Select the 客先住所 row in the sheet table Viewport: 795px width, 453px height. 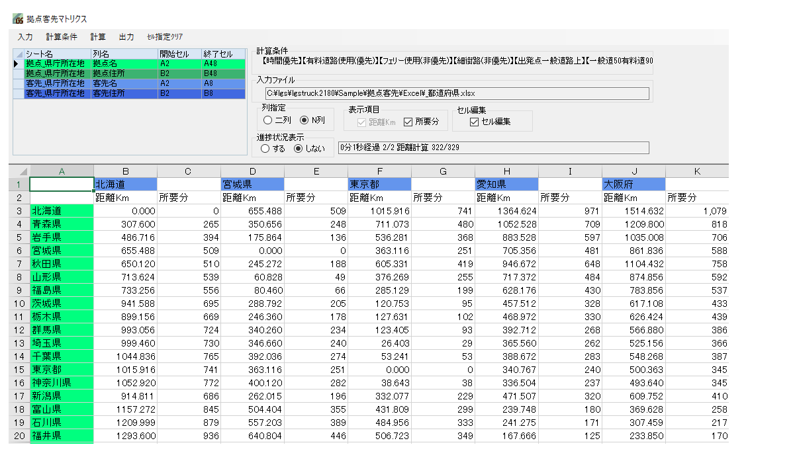(x=109, y=93)
